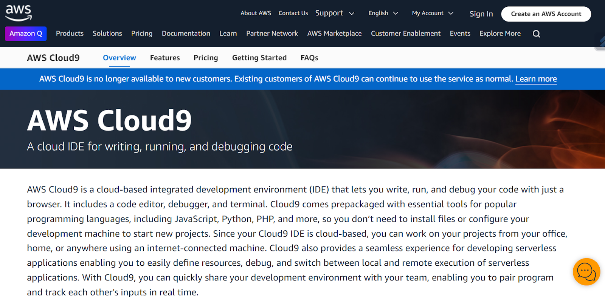Open the Learn menu
The height and width of the screenshot is (297, 605).
click(228, 34)
